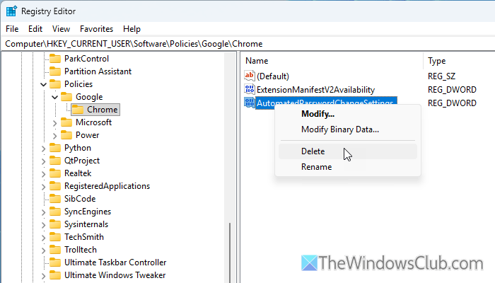The width and height of the screenshot is (495, 283).
Task: Click the RegisteredApplications folder icon
Action: click(55, 186)
